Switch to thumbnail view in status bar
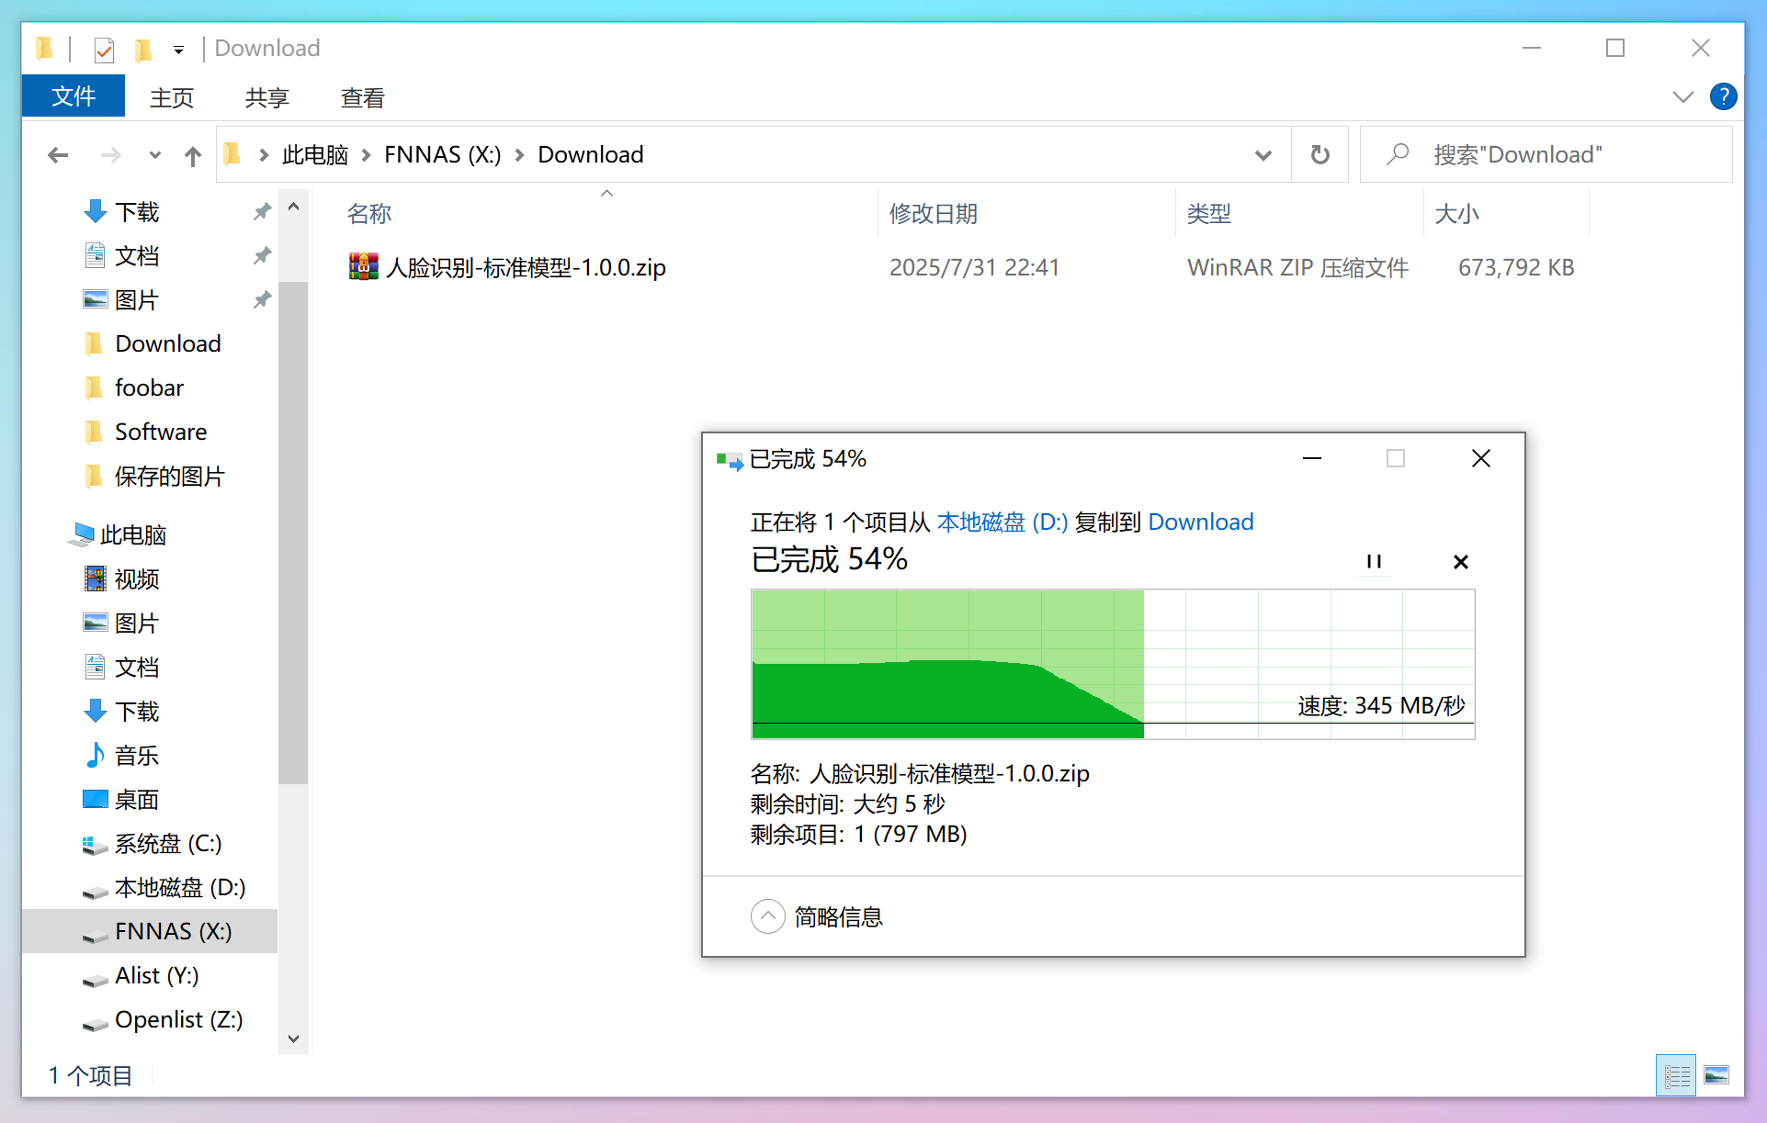This screenshot has height=1123, width=1767. click(x=1716, y=1074)
